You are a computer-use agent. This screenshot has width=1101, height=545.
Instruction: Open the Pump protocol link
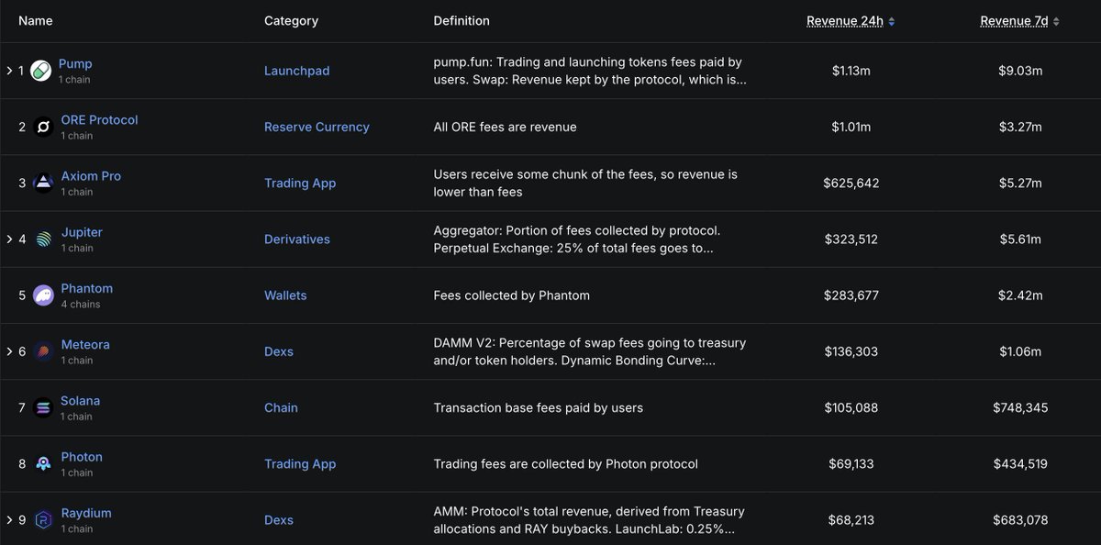coord(75,64)
